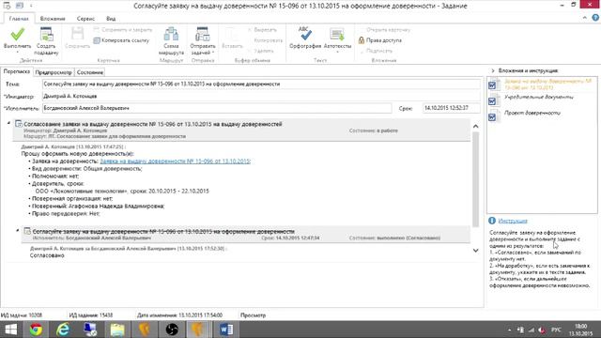Click the Инструкция info icon
This screenshot has height=338, width=601.
[x=492, y=221]
